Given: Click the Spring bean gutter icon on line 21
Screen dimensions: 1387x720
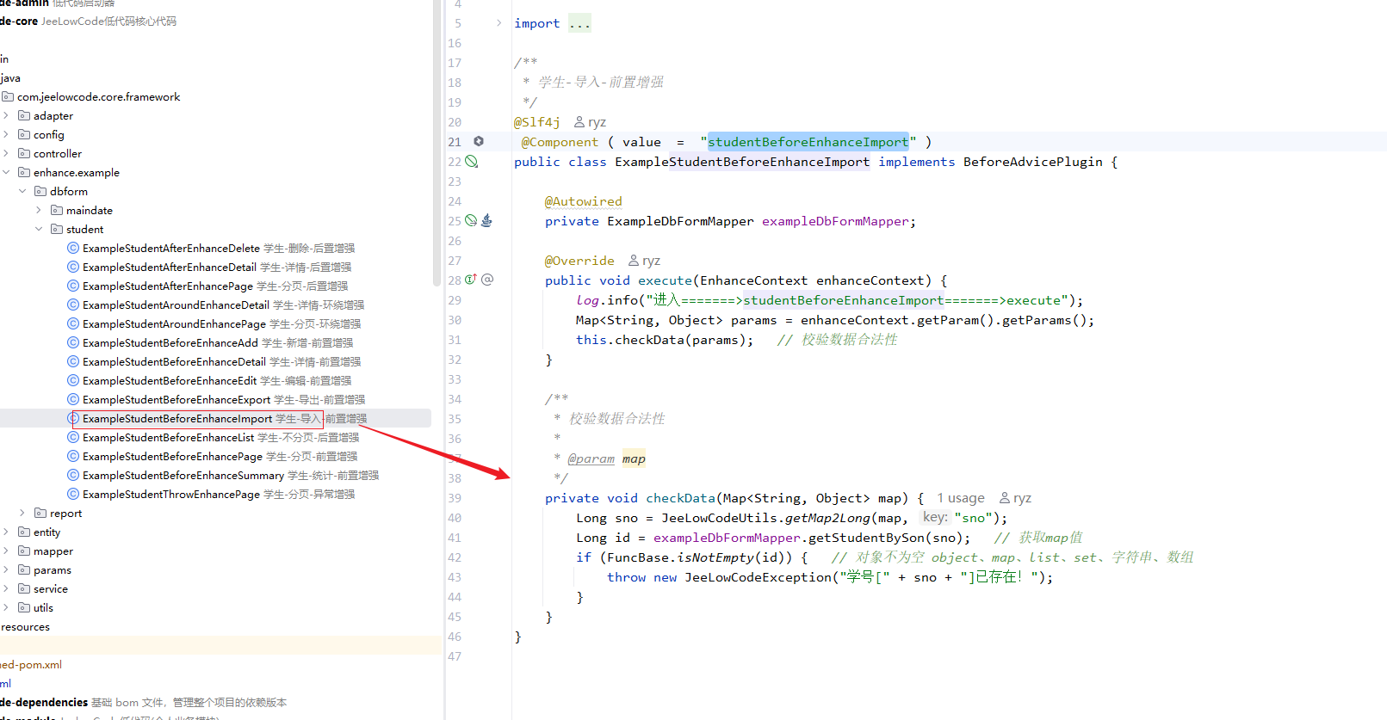Looking at the screenshot, I should click(479, 141).
